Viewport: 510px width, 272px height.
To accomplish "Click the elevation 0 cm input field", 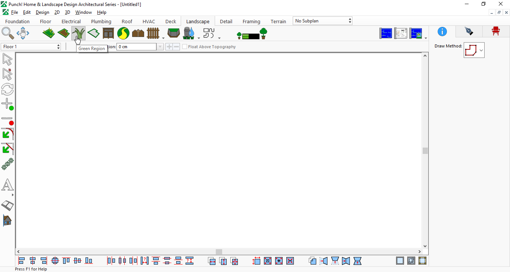I will 137,47.
